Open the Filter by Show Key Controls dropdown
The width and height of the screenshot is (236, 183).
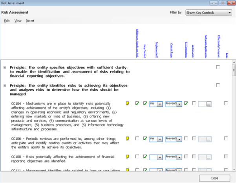tap(209, 13)
